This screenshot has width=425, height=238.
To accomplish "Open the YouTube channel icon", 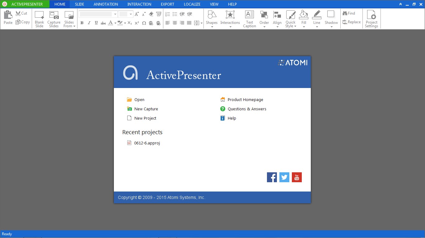I will pos(297,177).
